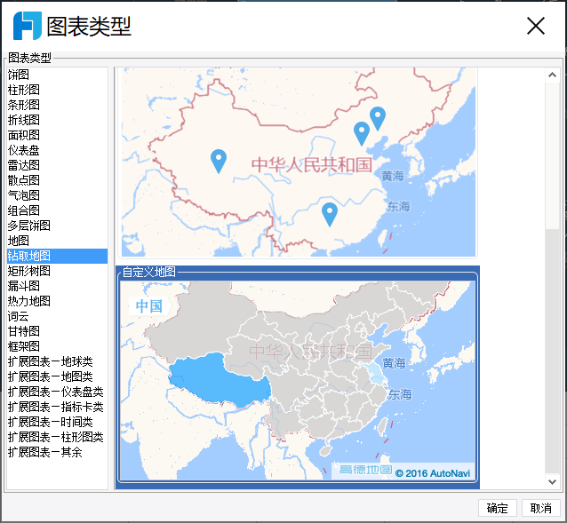Select the 自定义地图 preview thumbnail
The height and width of the screenshot is (523, 567).
coord(299,377)
